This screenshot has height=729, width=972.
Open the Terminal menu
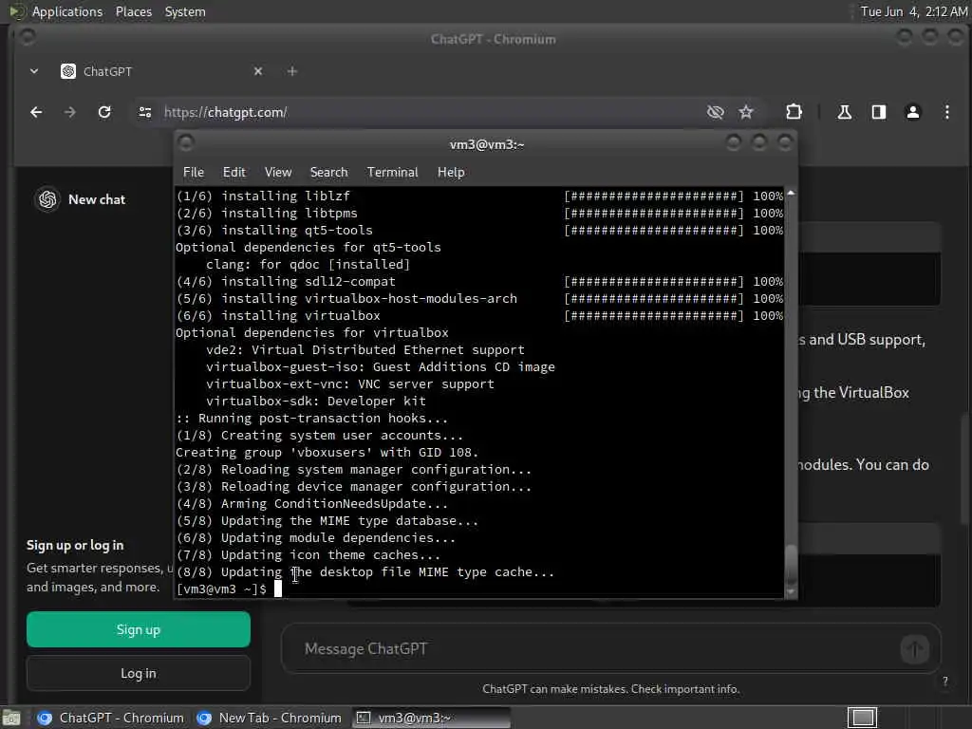[x=392, y=173]
